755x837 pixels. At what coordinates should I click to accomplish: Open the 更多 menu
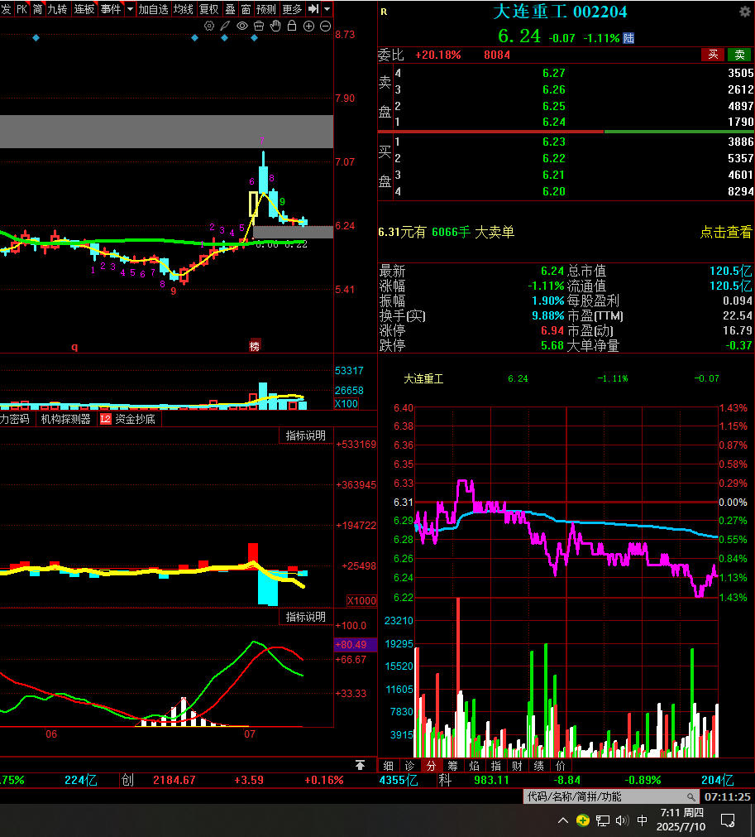coord(292,9)
